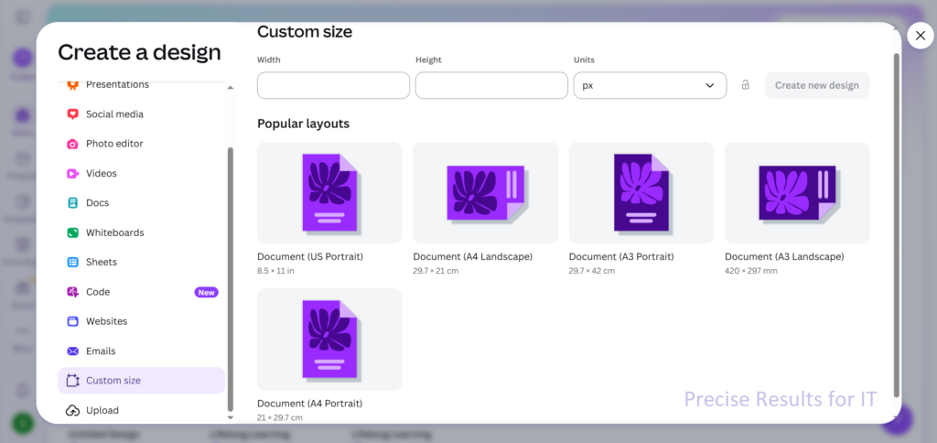
Task: Click the Docs category icon
Action: click(x=72, y=202)
